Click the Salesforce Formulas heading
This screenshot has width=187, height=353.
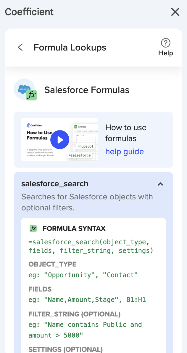pos(87,90)
